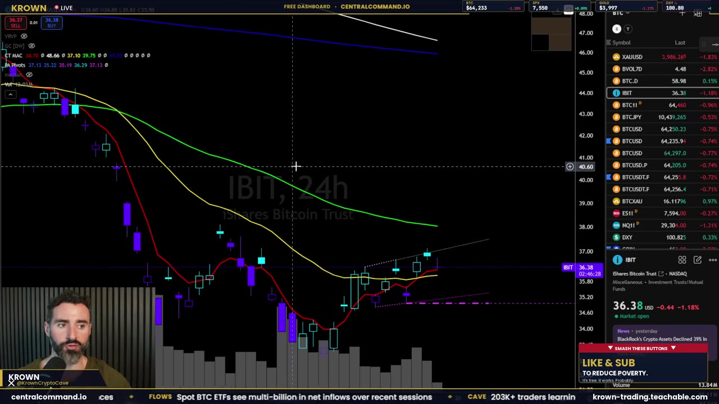Toggle median indicator visibility eye
719x404 pixels.
(29, 75)
